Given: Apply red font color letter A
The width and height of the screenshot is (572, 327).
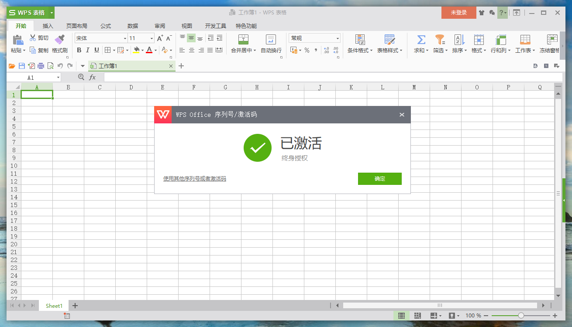Looking at the screenshot, I should click(x=149, y=50).
